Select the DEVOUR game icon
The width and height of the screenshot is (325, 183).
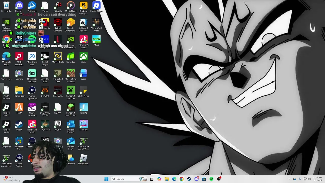click(x=45, y=92)
